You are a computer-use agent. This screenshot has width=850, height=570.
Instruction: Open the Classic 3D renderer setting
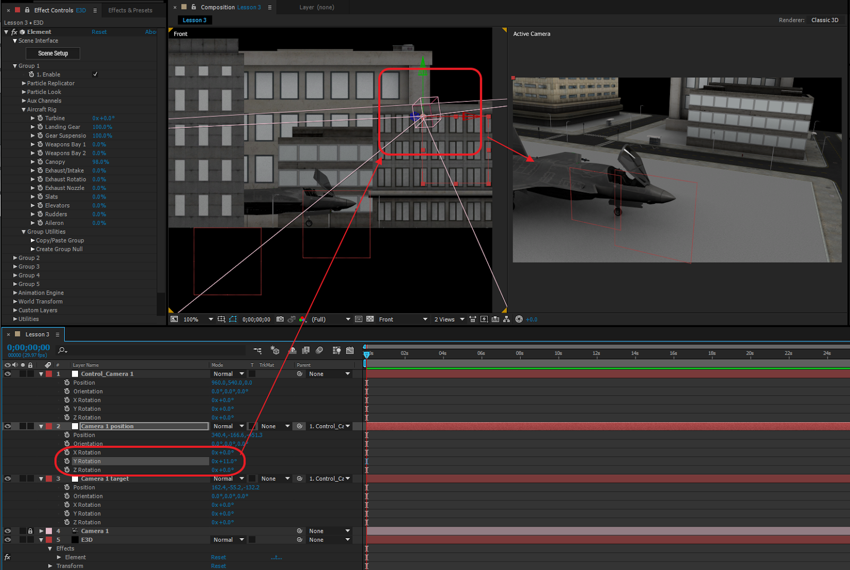(824, 20)
